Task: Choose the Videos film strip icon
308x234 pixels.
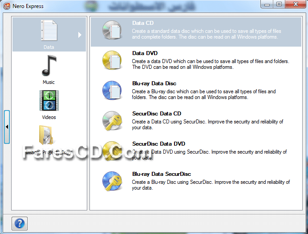Action: click(x=49, y=100)
